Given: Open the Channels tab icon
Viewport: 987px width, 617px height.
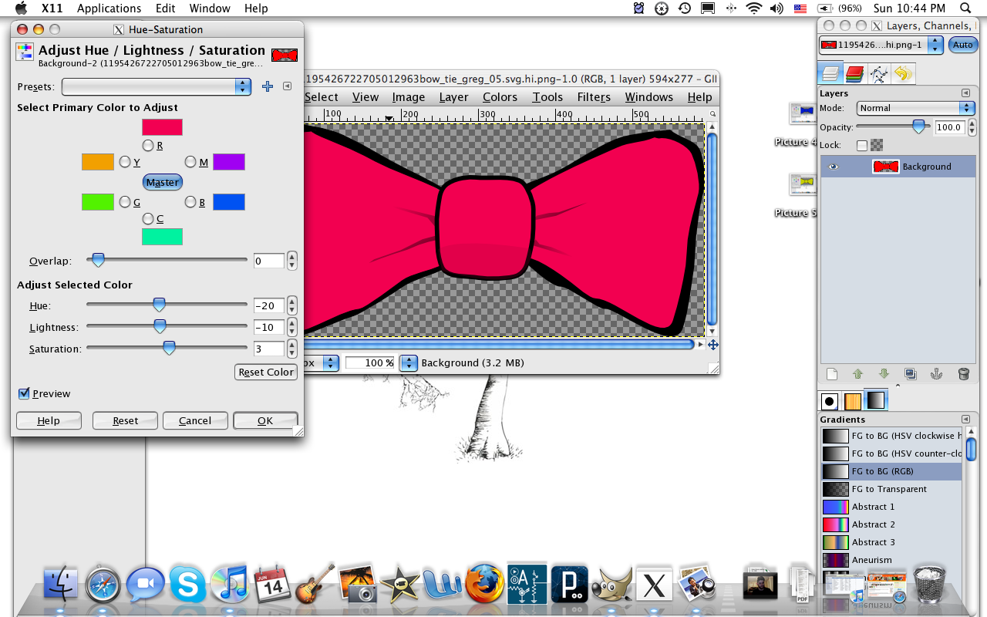Looking at the screenshot, I should point(854,74).
